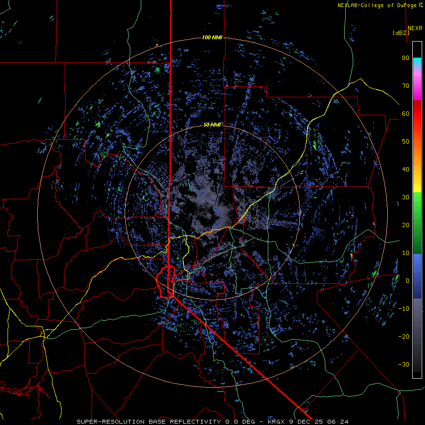Click the 60 dBZ legend value

click(x=406, y=114)
